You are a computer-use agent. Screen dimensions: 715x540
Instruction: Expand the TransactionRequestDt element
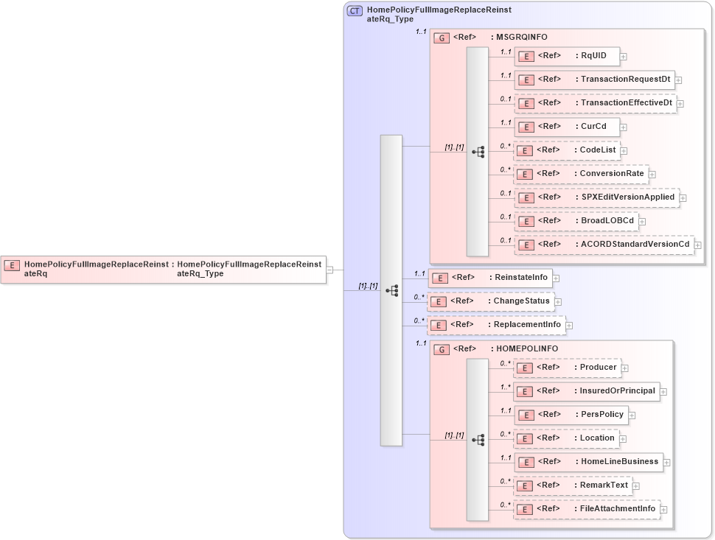click(x=677, y=80)
